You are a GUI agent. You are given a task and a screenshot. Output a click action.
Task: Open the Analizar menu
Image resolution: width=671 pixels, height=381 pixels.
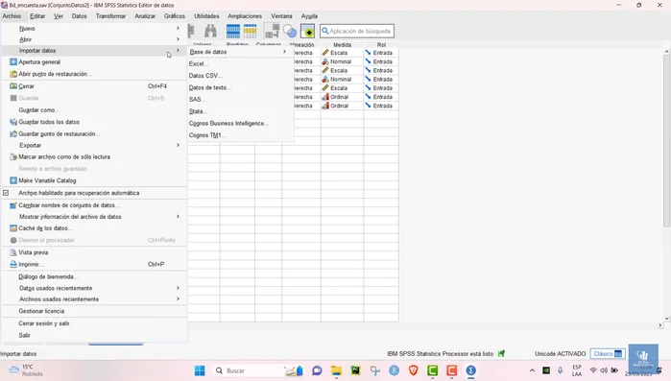click(x=145, y=15)
